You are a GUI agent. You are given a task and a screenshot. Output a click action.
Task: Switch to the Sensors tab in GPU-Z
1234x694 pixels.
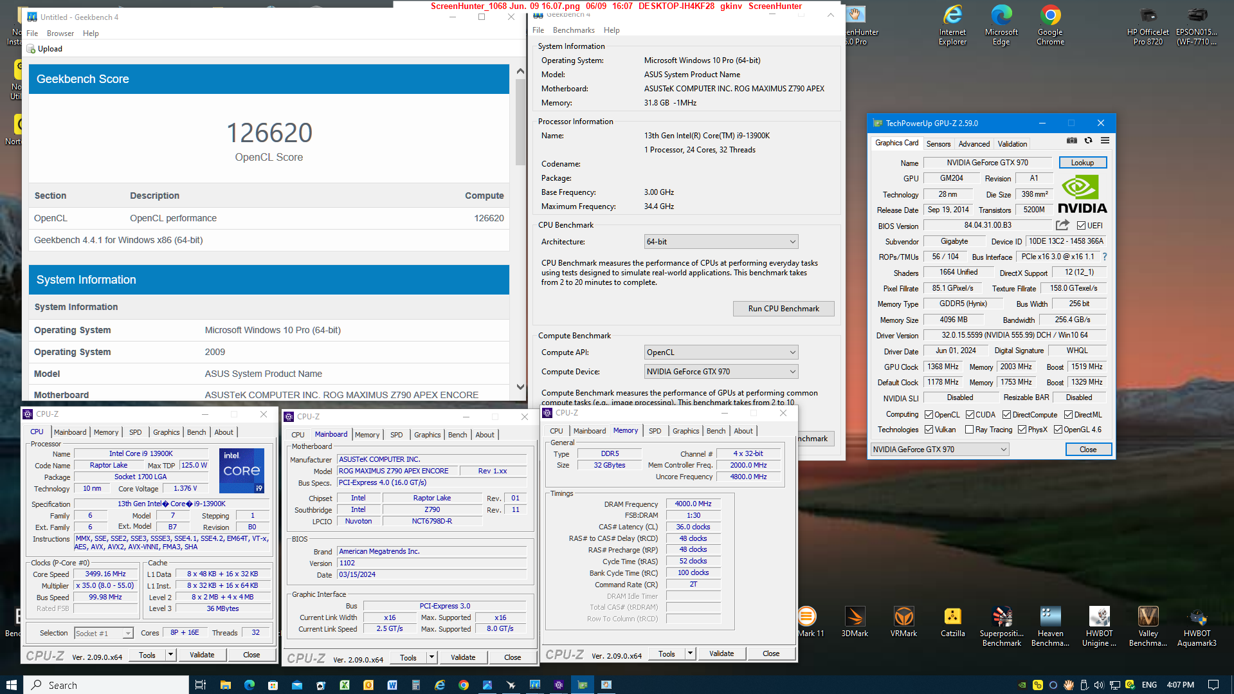click(x=938, y=144)
